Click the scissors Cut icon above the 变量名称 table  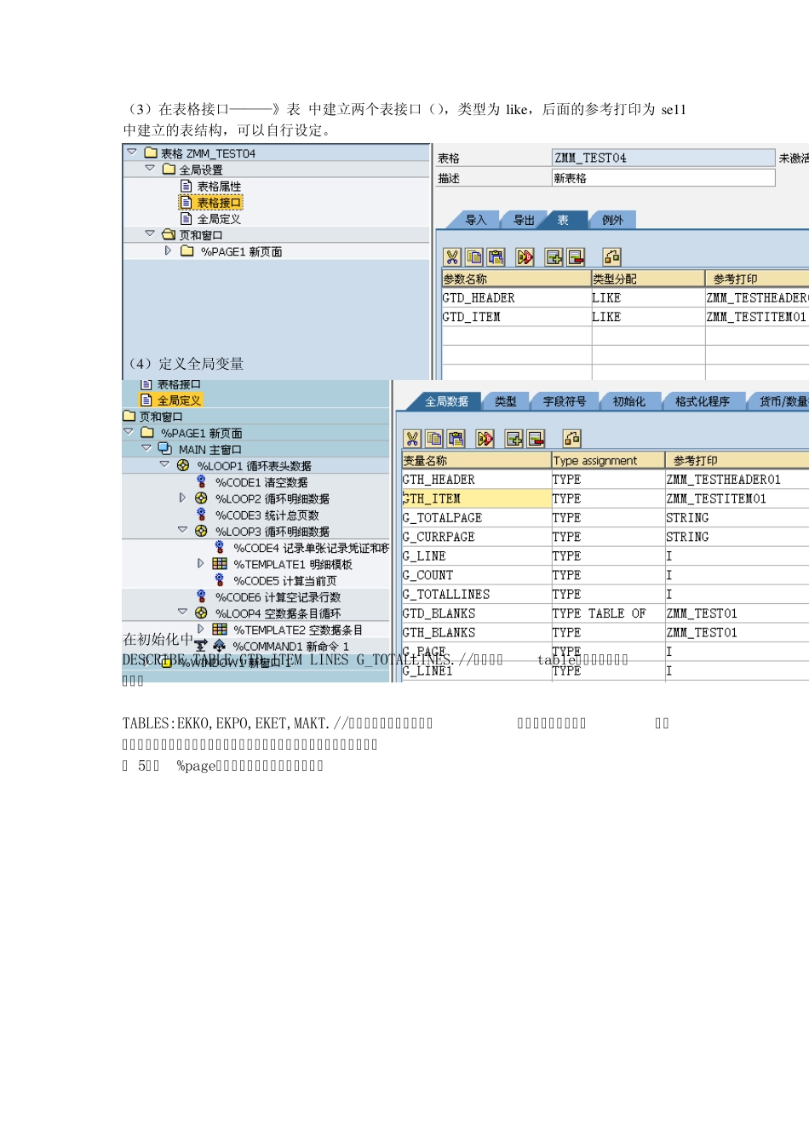(412, 439)
